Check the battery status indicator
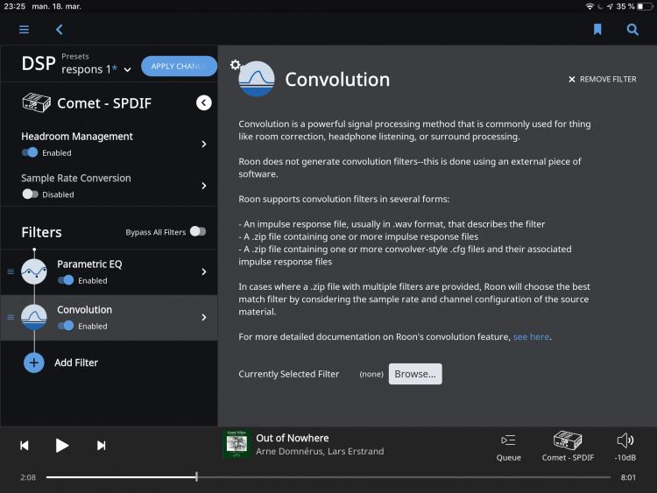The image size is (657, 493). (646, 6)
